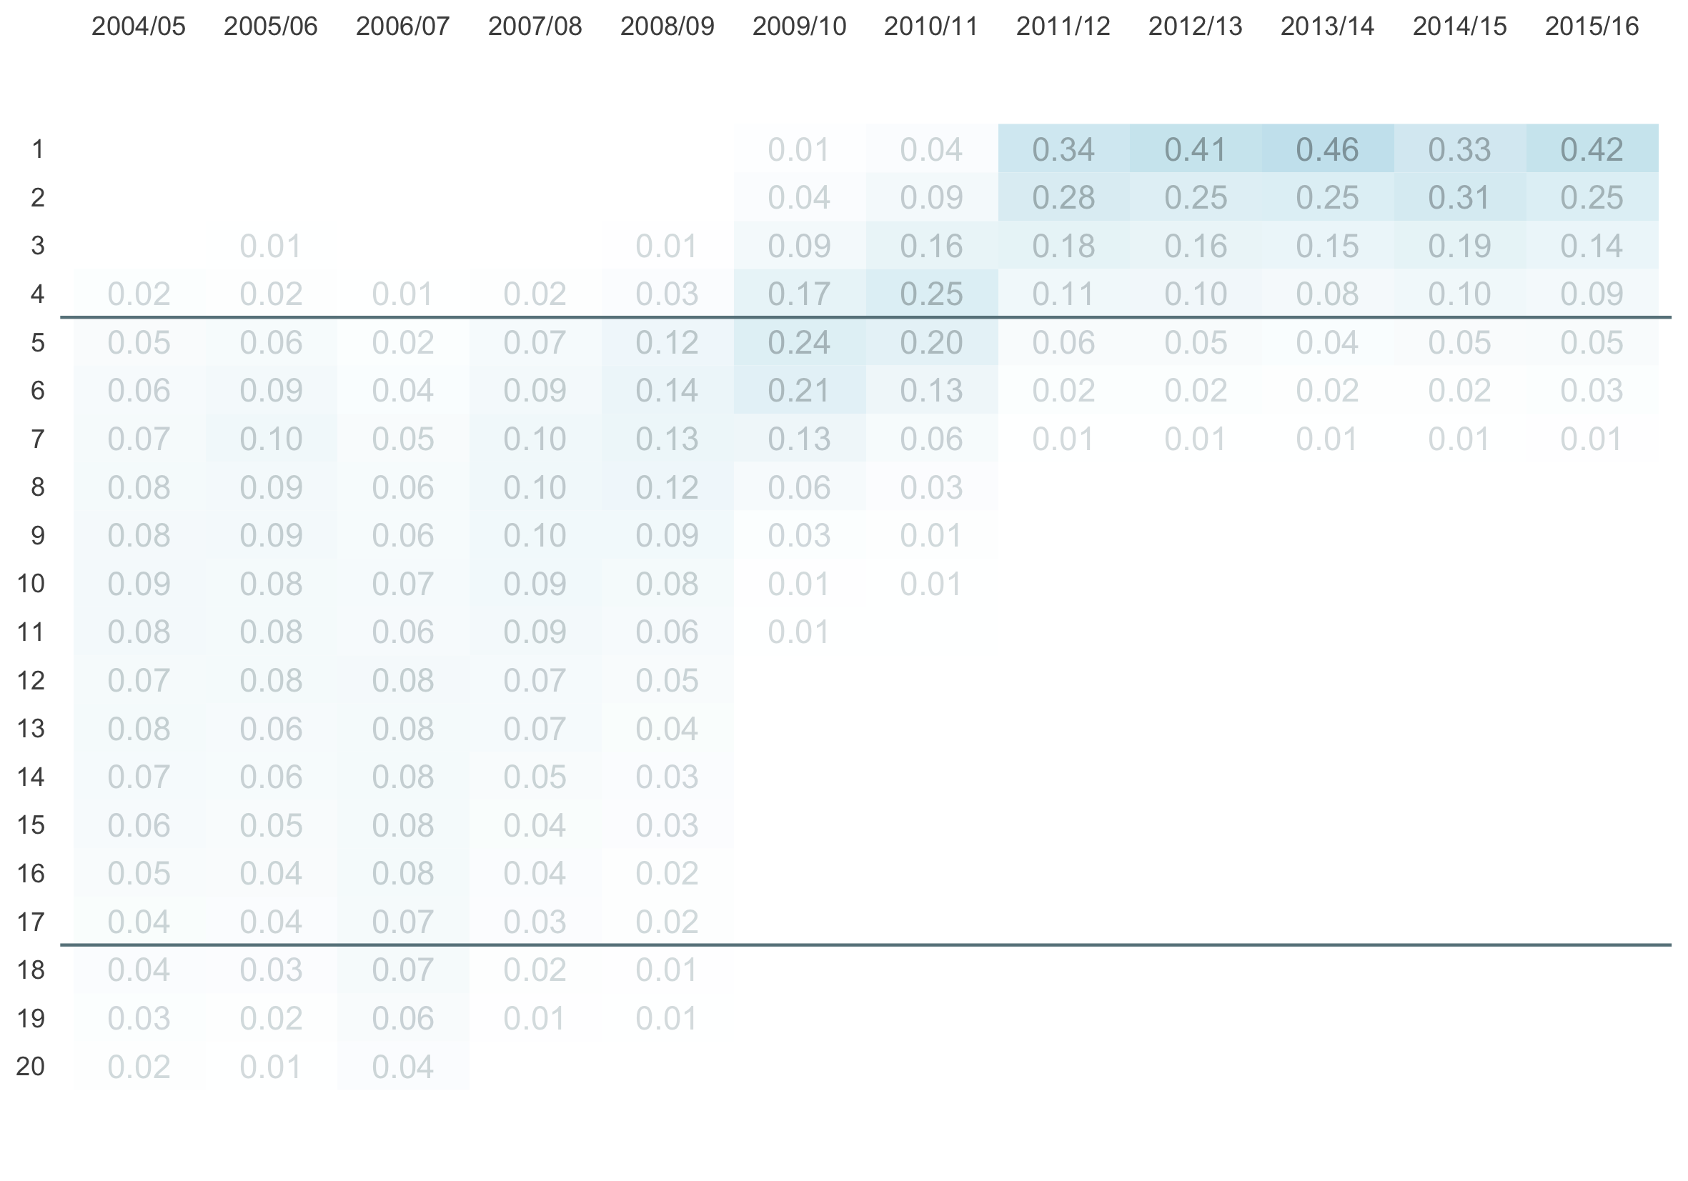Select 0.10 in row 7 of 2005/06
1688x1181 pixels.
(271, 439)
